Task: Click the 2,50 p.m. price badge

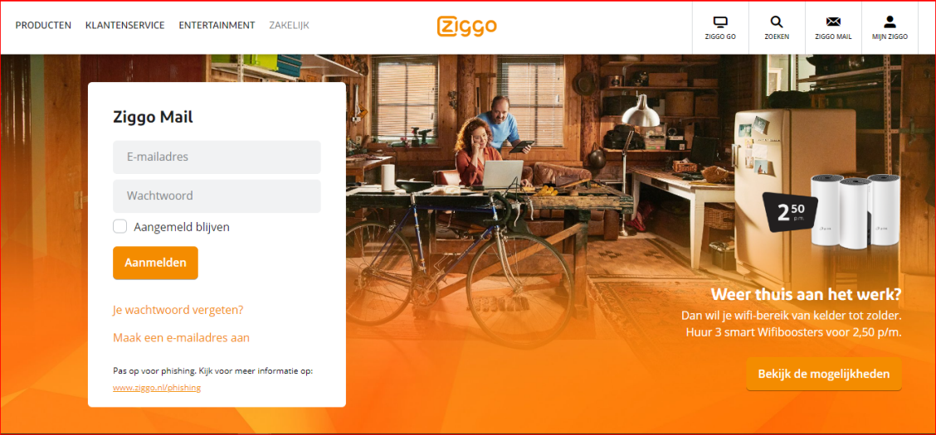Action: click(x=790, y=213)
